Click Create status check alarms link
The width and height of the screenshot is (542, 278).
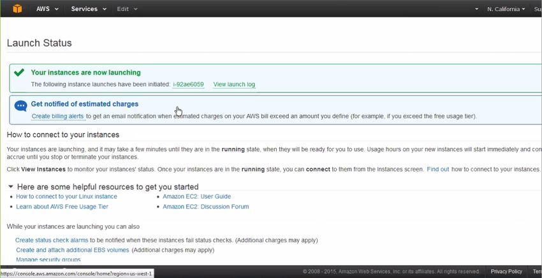click(x=52, y=240)
